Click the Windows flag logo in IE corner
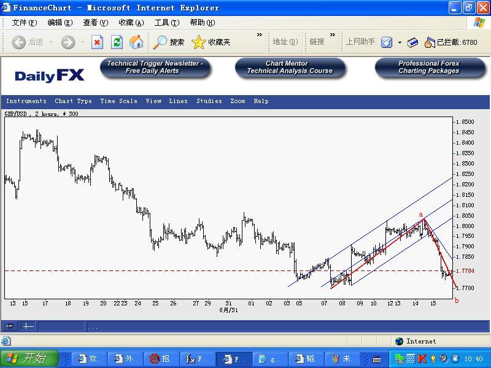491x368 pixels. point(479,23)
